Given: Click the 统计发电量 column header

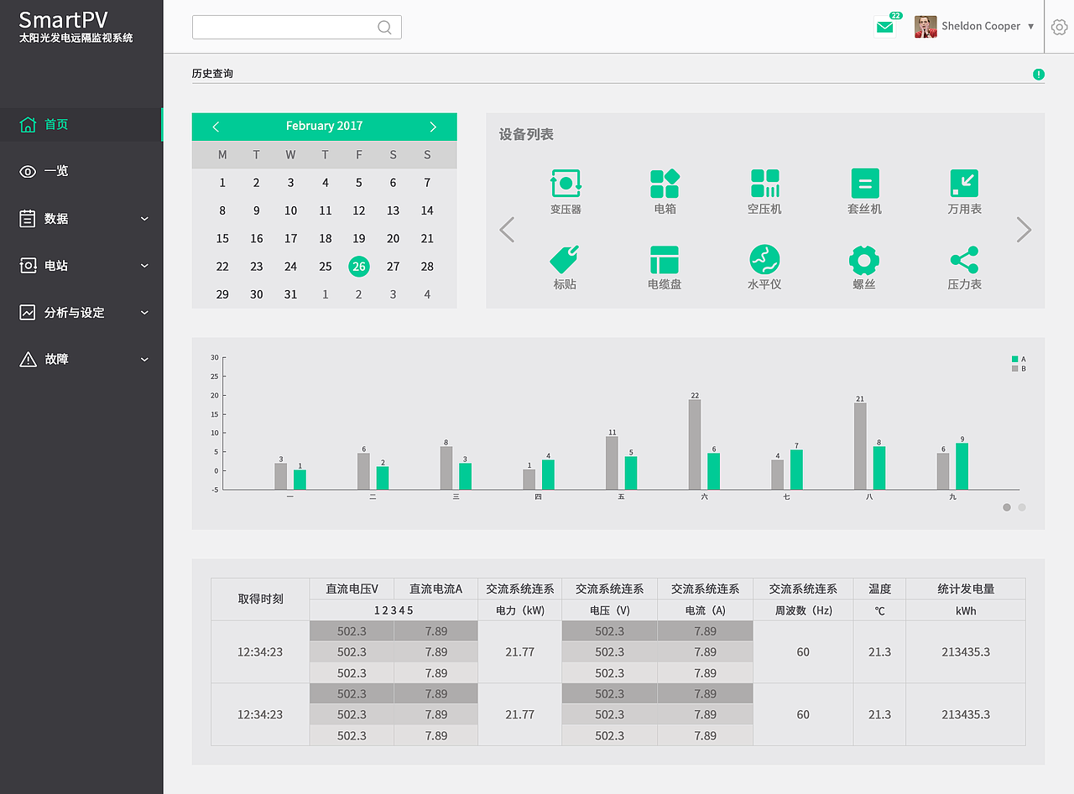Looking at the screenshot, I should pos(966,589).
